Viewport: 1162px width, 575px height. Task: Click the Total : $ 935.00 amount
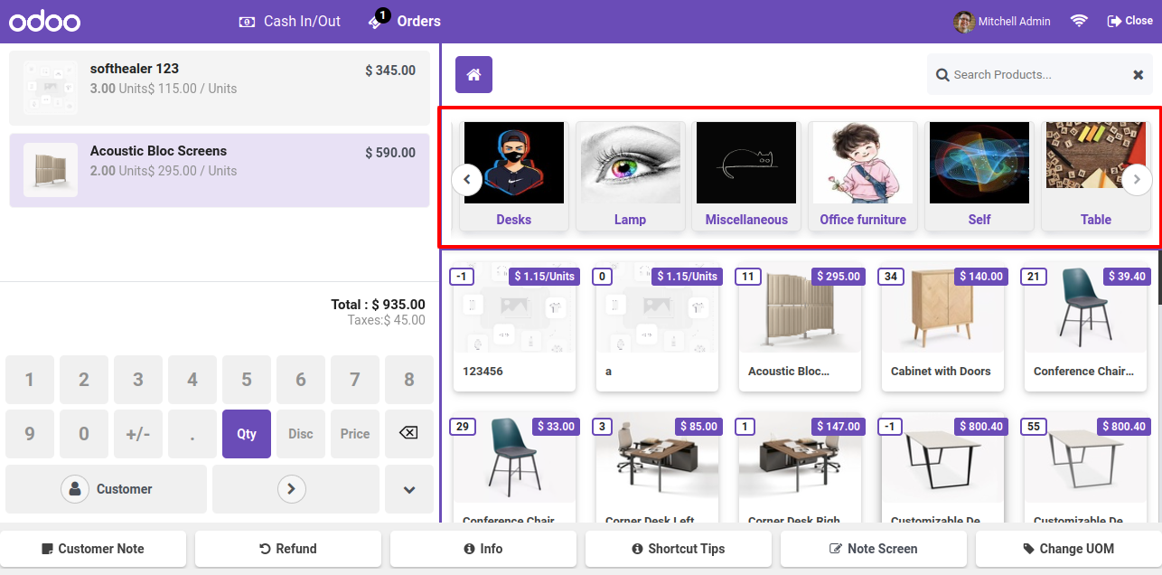pos(378,305)
